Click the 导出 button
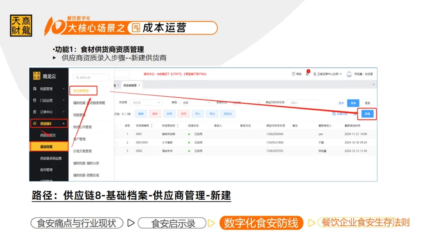 (x=212, y=114)
